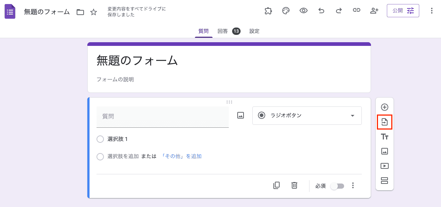
Task: Add a section from the side toolbar
Action: coord(385,181)
